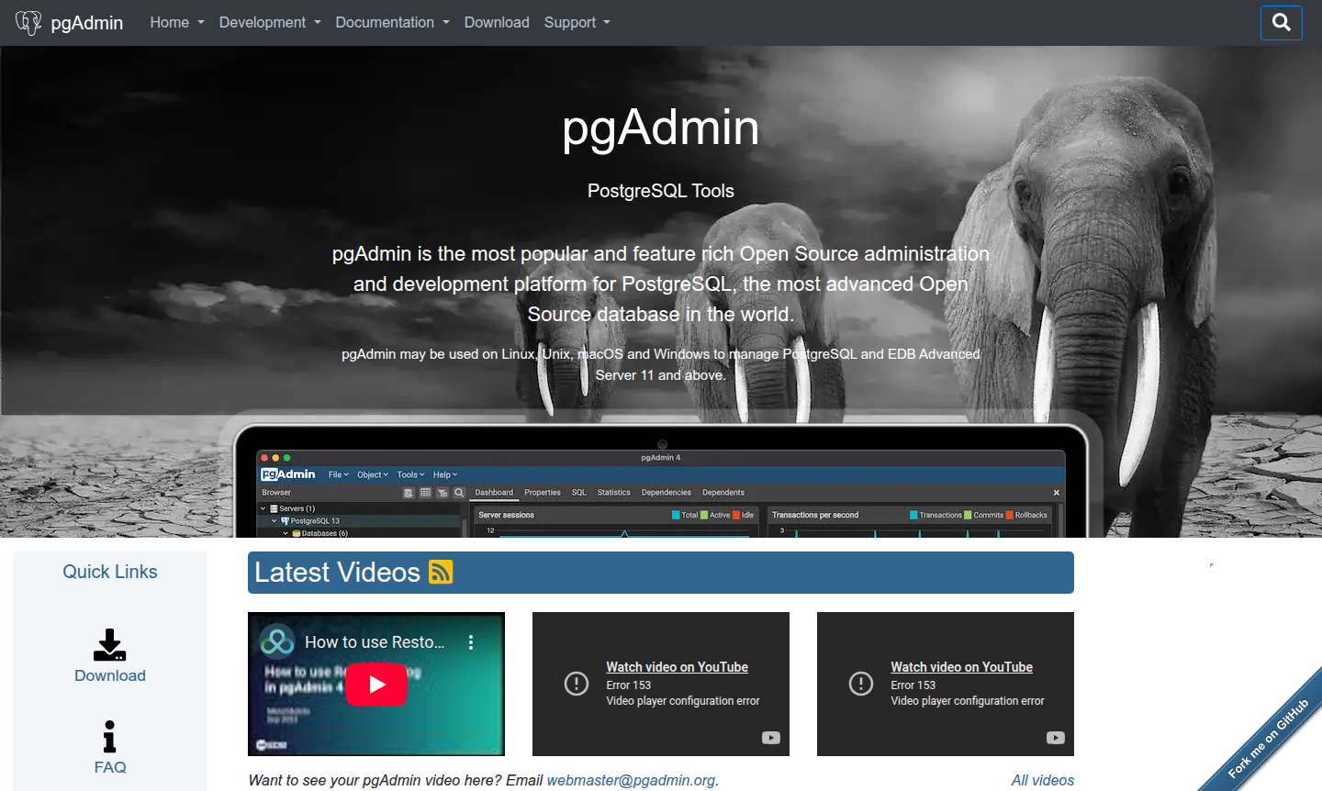Expand the Home dropdown menu
1322x791 pixels.
[177, 23]
